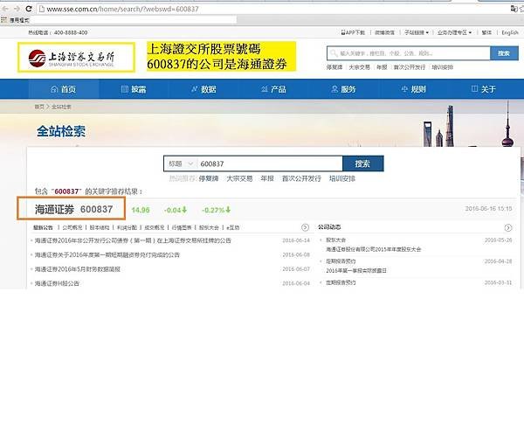Click the browser forward arrow
This screenshot has height=445, width=524.
click(x=17, y=9)
